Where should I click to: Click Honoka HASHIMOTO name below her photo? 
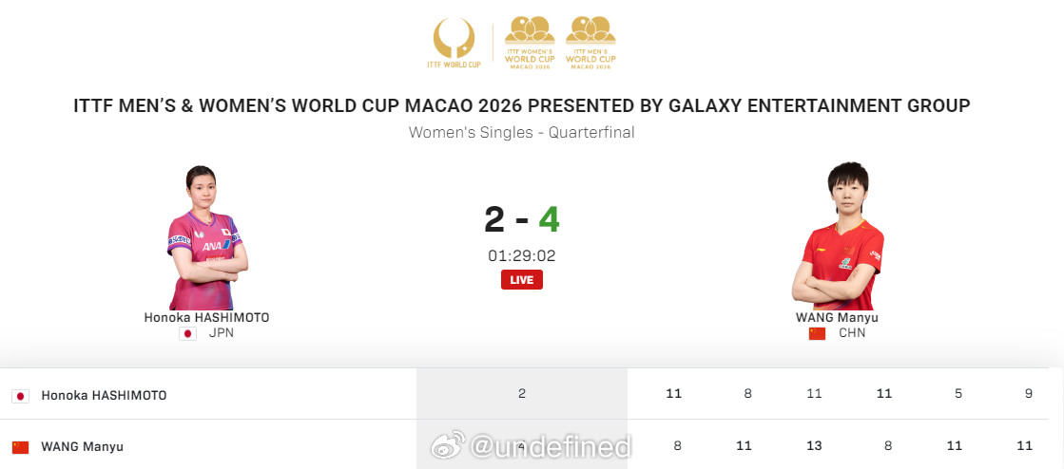[x=206, y=318]
